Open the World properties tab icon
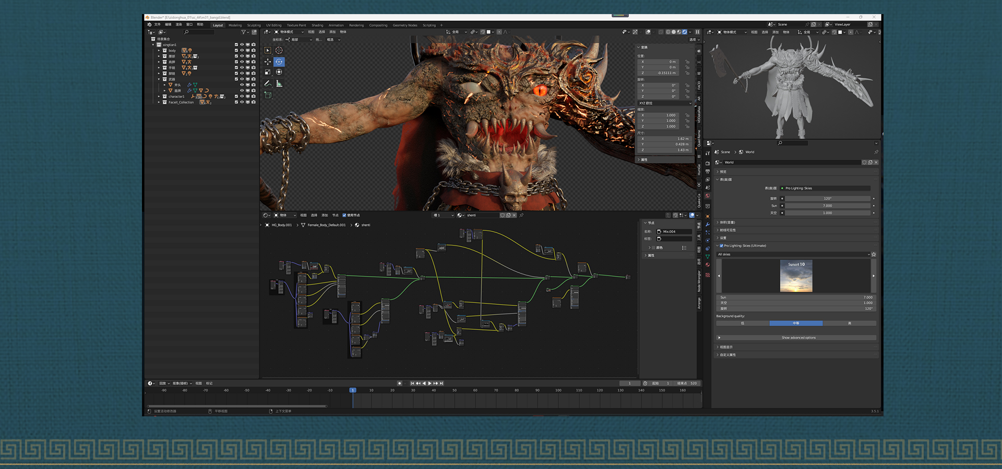Screen dimensions: 1002x469 pyautogui.click(x=708, y=196)
